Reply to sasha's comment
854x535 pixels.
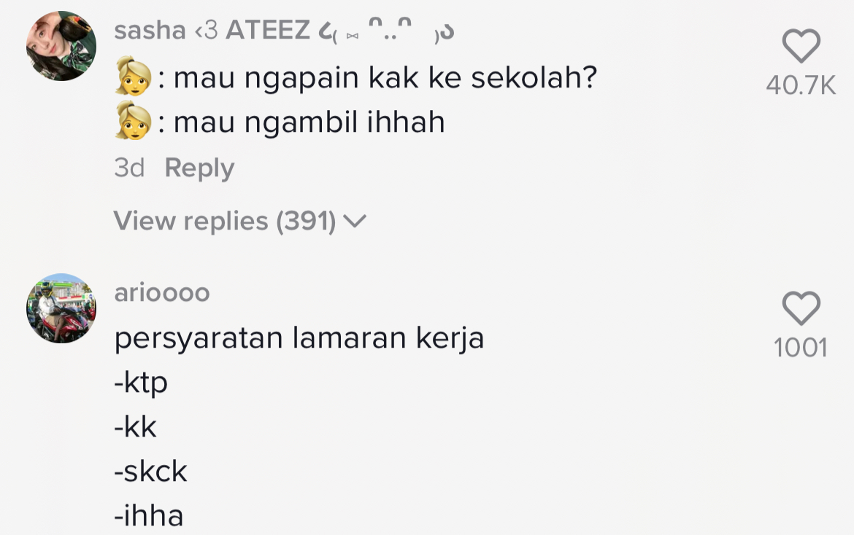click(199, 168)
